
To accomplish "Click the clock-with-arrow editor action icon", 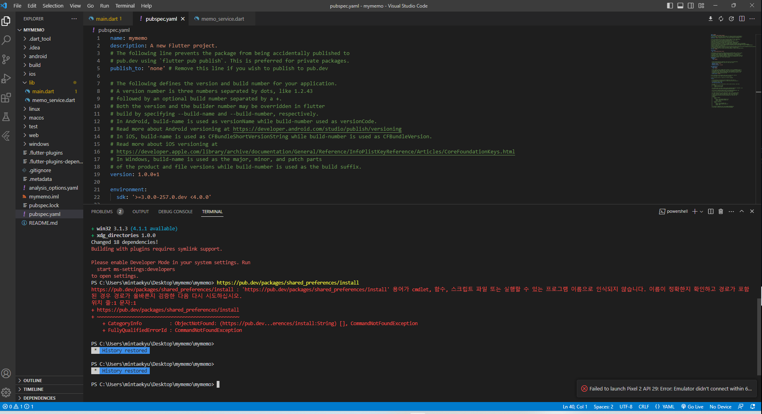I will pos(731,19).
